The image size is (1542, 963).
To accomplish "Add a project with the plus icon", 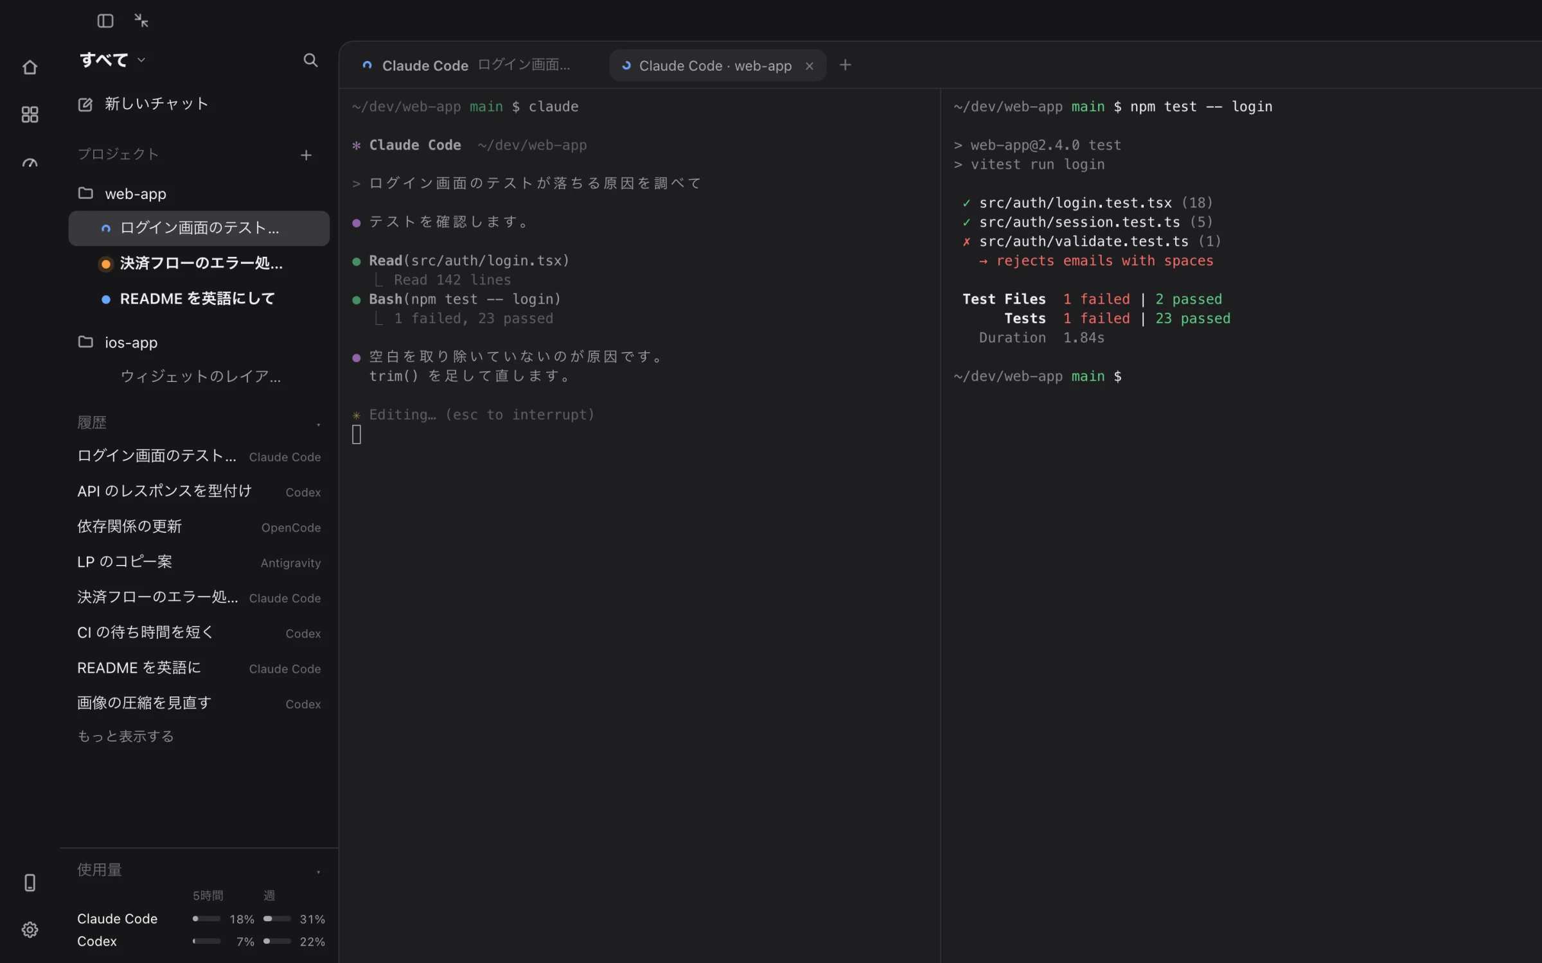I will pyautogui.click(x=306, y=155).
